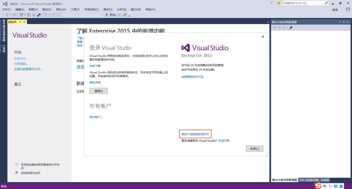Click 新建项目... on the start page
Screen dimensions: 352x189
[x=21, y=59]
